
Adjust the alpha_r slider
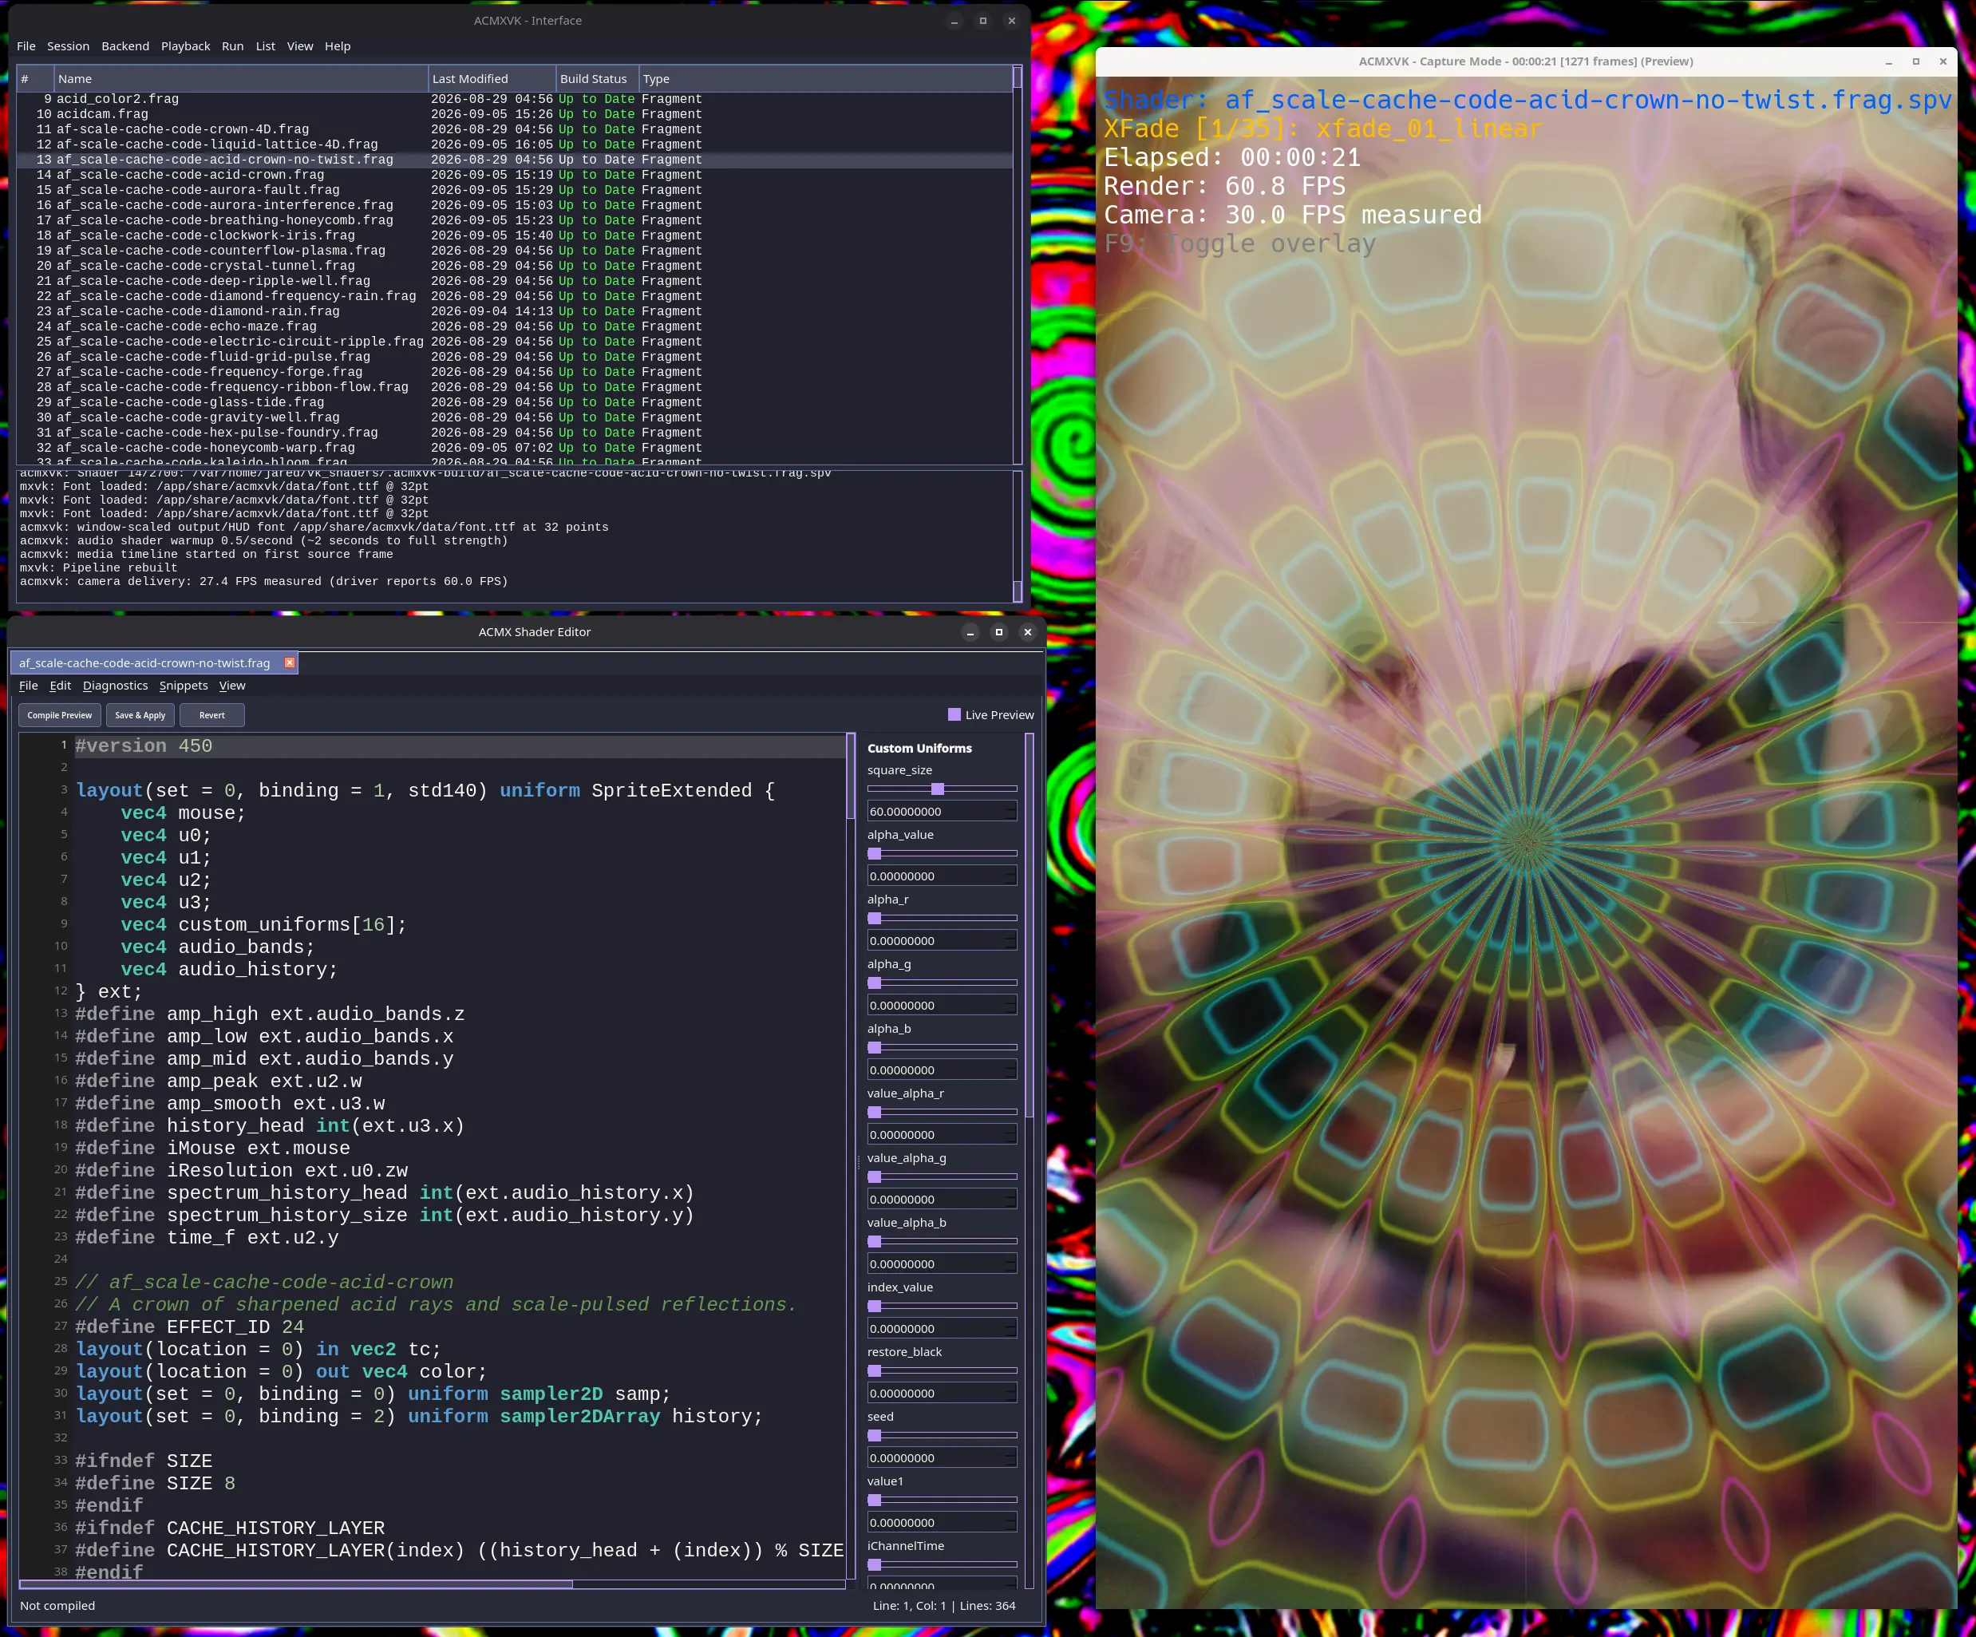pos(942,918)
